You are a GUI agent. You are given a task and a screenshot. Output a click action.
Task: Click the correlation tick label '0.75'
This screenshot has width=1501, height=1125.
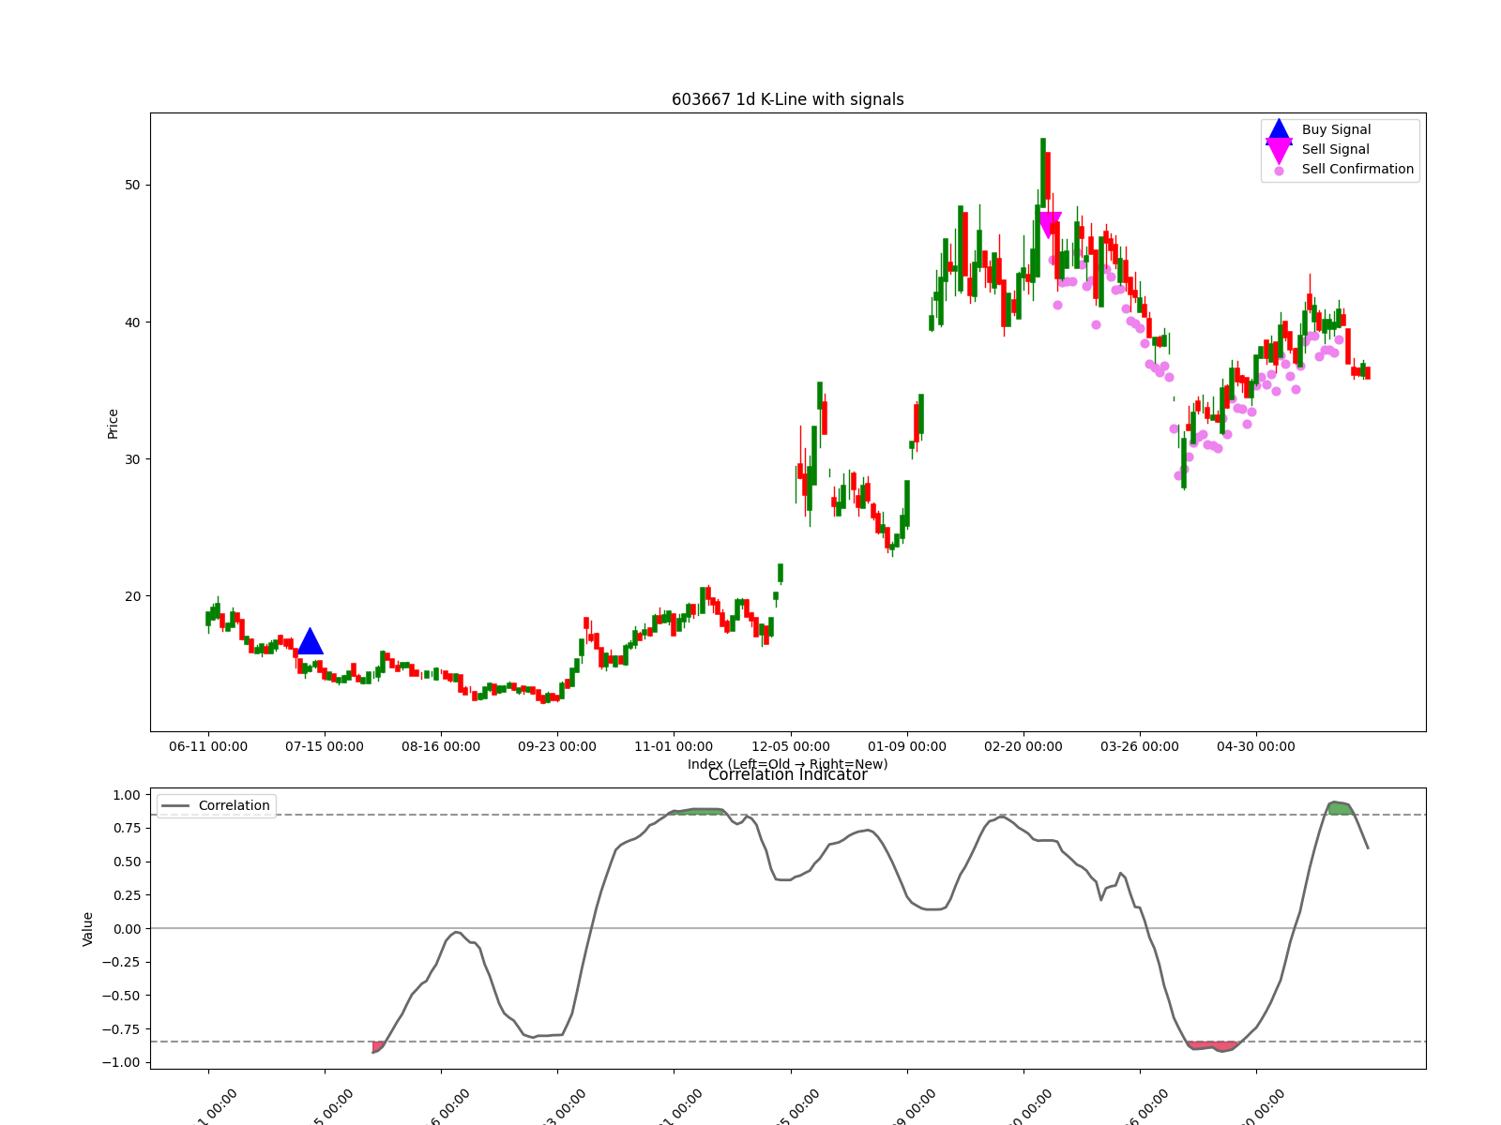coord(126,828)
